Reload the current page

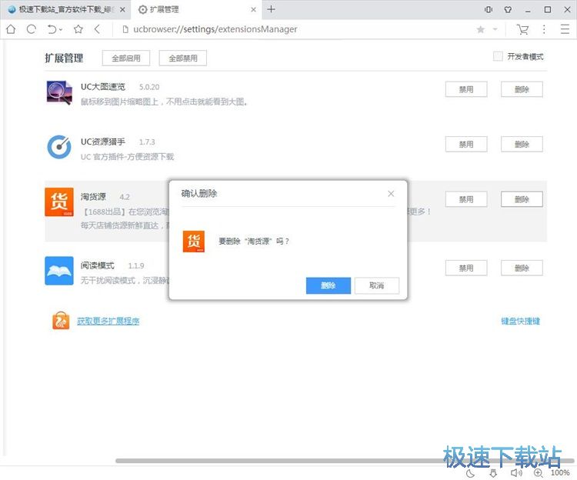(32, 29)
